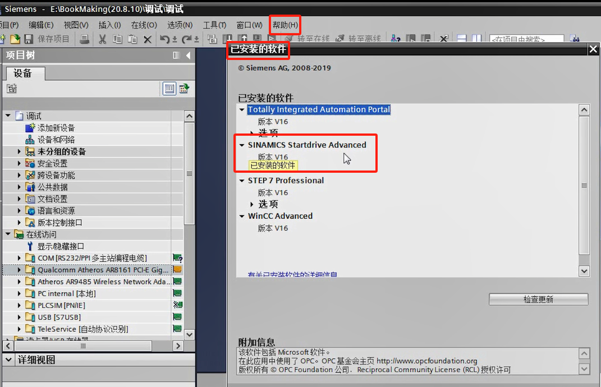Click the search-in-project icon beside search box
Image resolution: width=601 pixels, height=387 pixels.
point(574,38)
